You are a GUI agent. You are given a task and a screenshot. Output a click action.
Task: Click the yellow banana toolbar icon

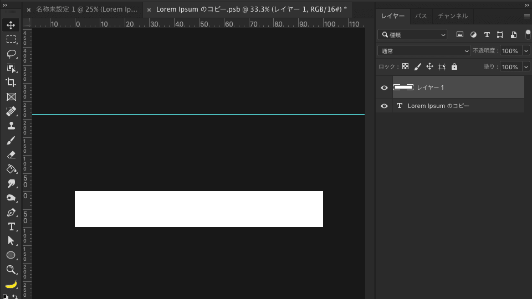click(11, 285)
